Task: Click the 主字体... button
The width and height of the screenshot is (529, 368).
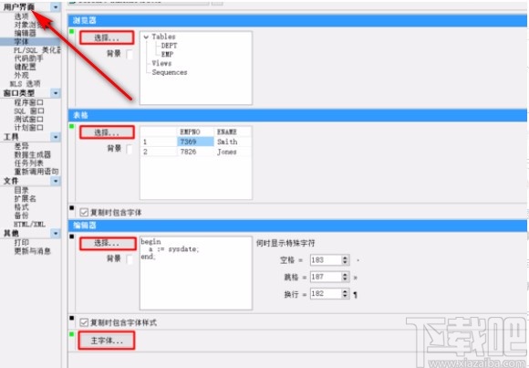Action: point(107,341)
